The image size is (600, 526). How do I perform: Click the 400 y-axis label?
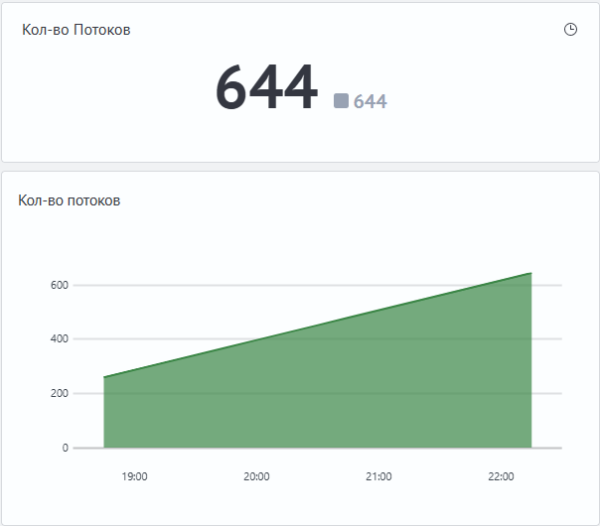(x=60, y=338)
